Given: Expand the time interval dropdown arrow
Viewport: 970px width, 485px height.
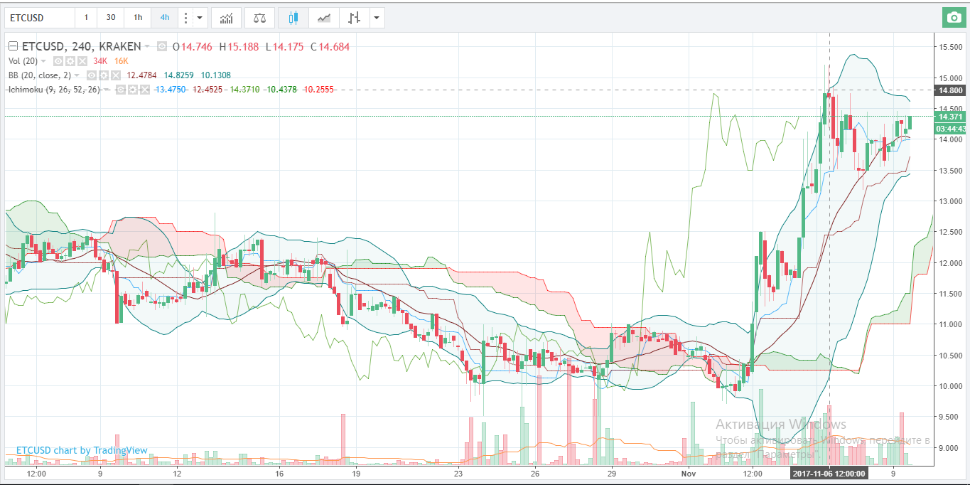Looking at the screenshot, I should click(200, 18).
